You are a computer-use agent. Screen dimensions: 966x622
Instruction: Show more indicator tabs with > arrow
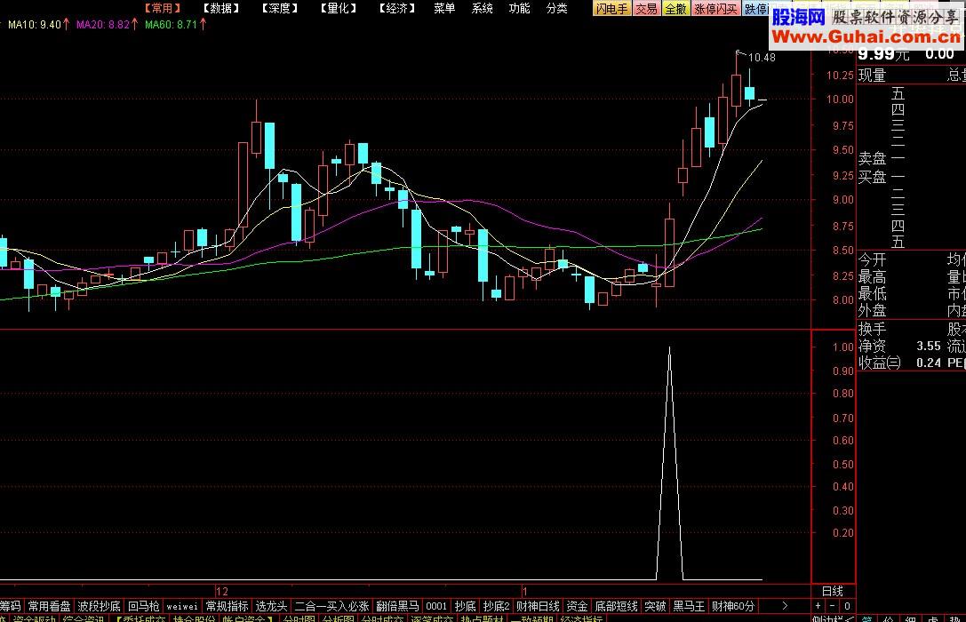click(784, 606)
